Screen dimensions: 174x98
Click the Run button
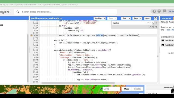(x=125, y=18)
